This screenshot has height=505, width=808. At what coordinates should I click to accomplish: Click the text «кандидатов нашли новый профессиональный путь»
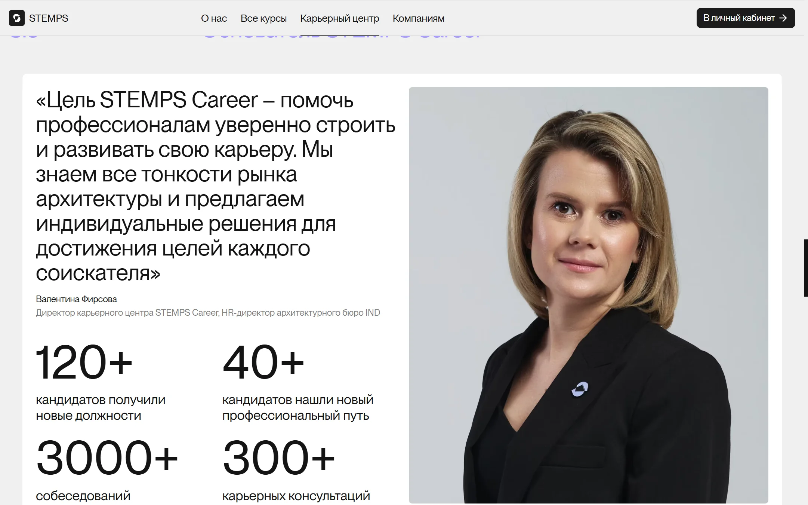pyautogui.click(x=298, y=408)
